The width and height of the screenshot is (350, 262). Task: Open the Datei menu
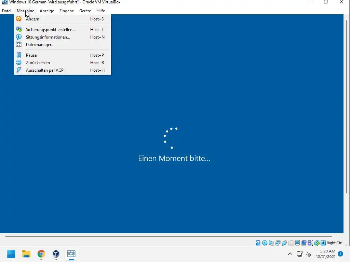point(7,11)
